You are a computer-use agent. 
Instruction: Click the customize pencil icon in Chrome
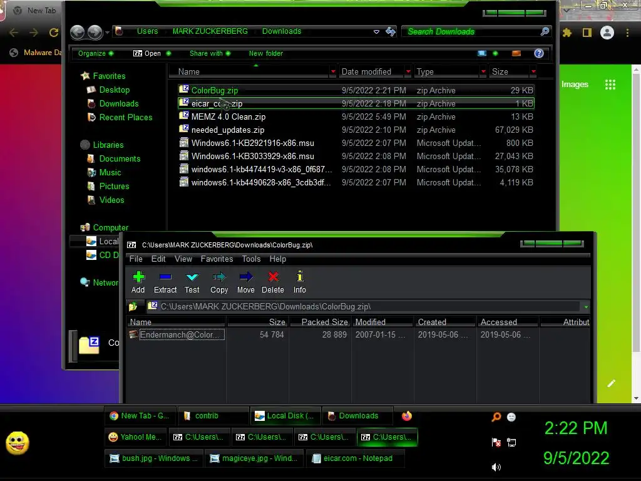coord(611,383)
